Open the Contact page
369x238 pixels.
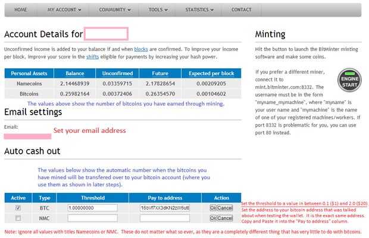241,10
